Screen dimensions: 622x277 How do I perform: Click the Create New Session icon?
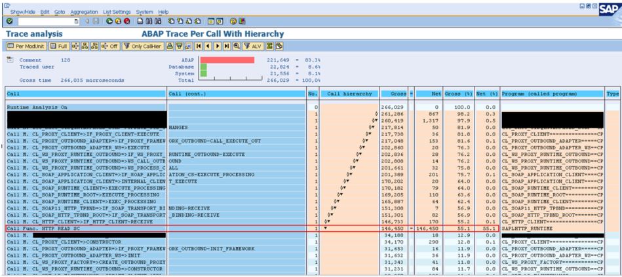tap(211, 21)
